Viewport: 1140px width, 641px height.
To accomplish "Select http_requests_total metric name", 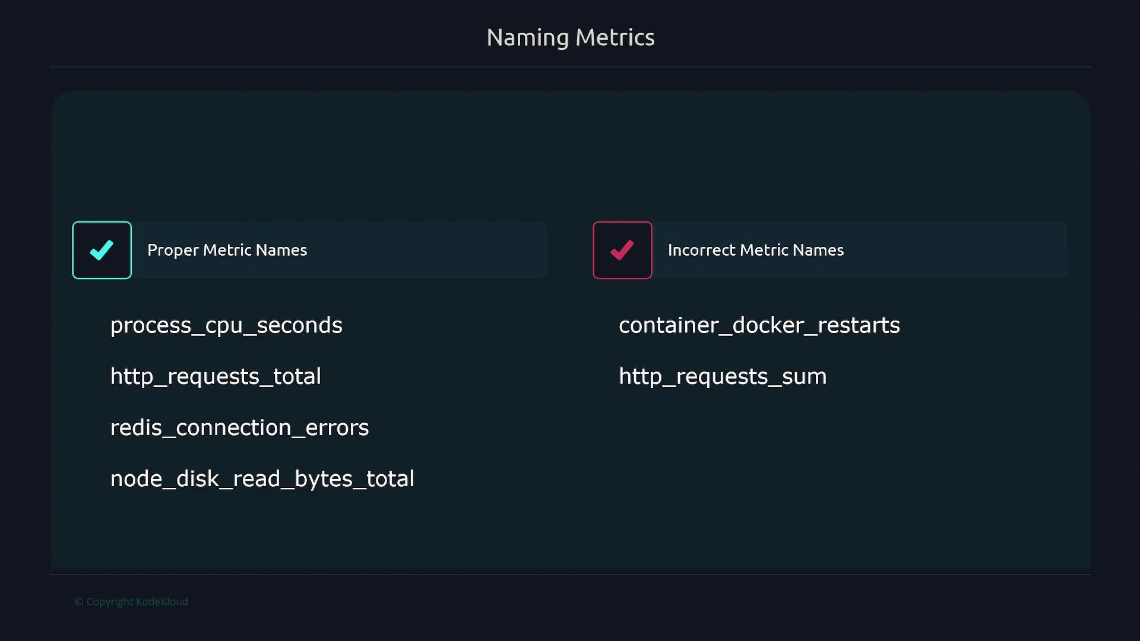I will click(x=216, y=376).
